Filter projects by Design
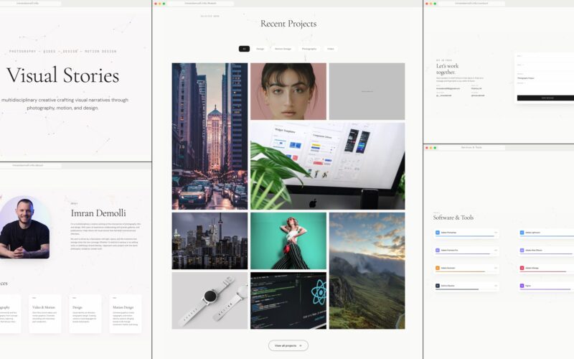The image size is (574, 359). pyautogui.click(x=260, y=49)
